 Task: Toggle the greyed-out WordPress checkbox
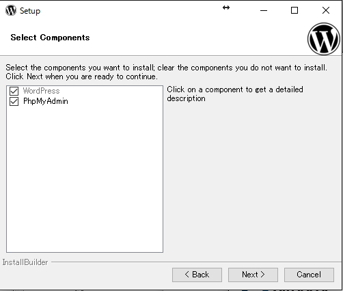(x=14, y=91)
